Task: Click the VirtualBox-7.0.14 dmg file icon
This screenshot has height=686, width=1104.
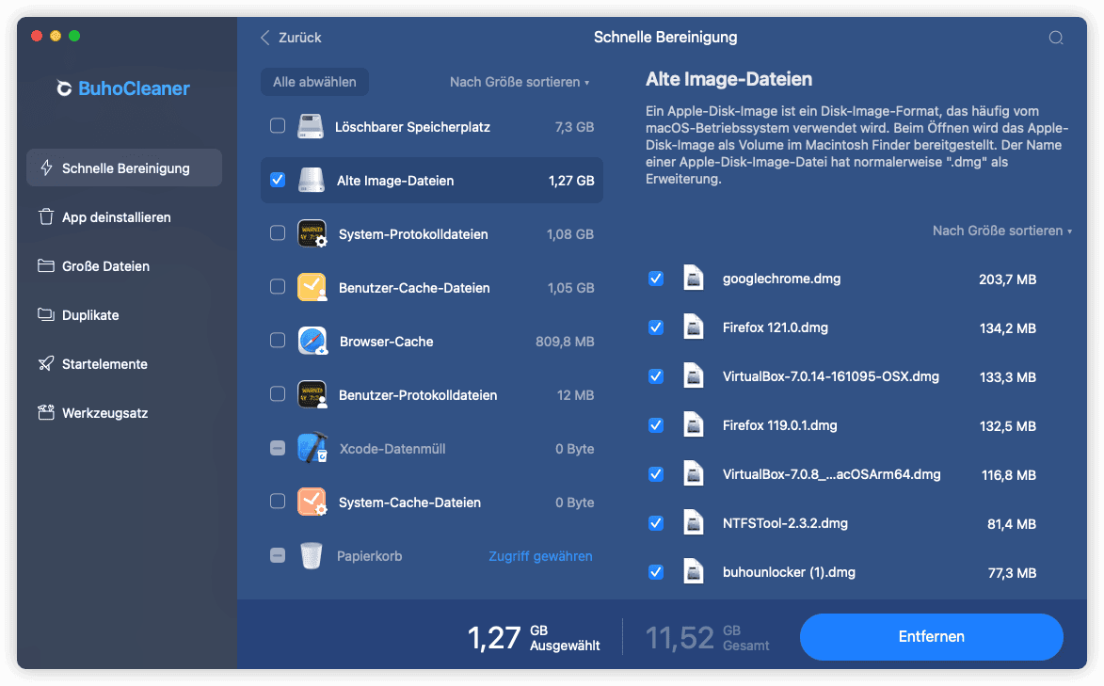Action: pos(694,376)
